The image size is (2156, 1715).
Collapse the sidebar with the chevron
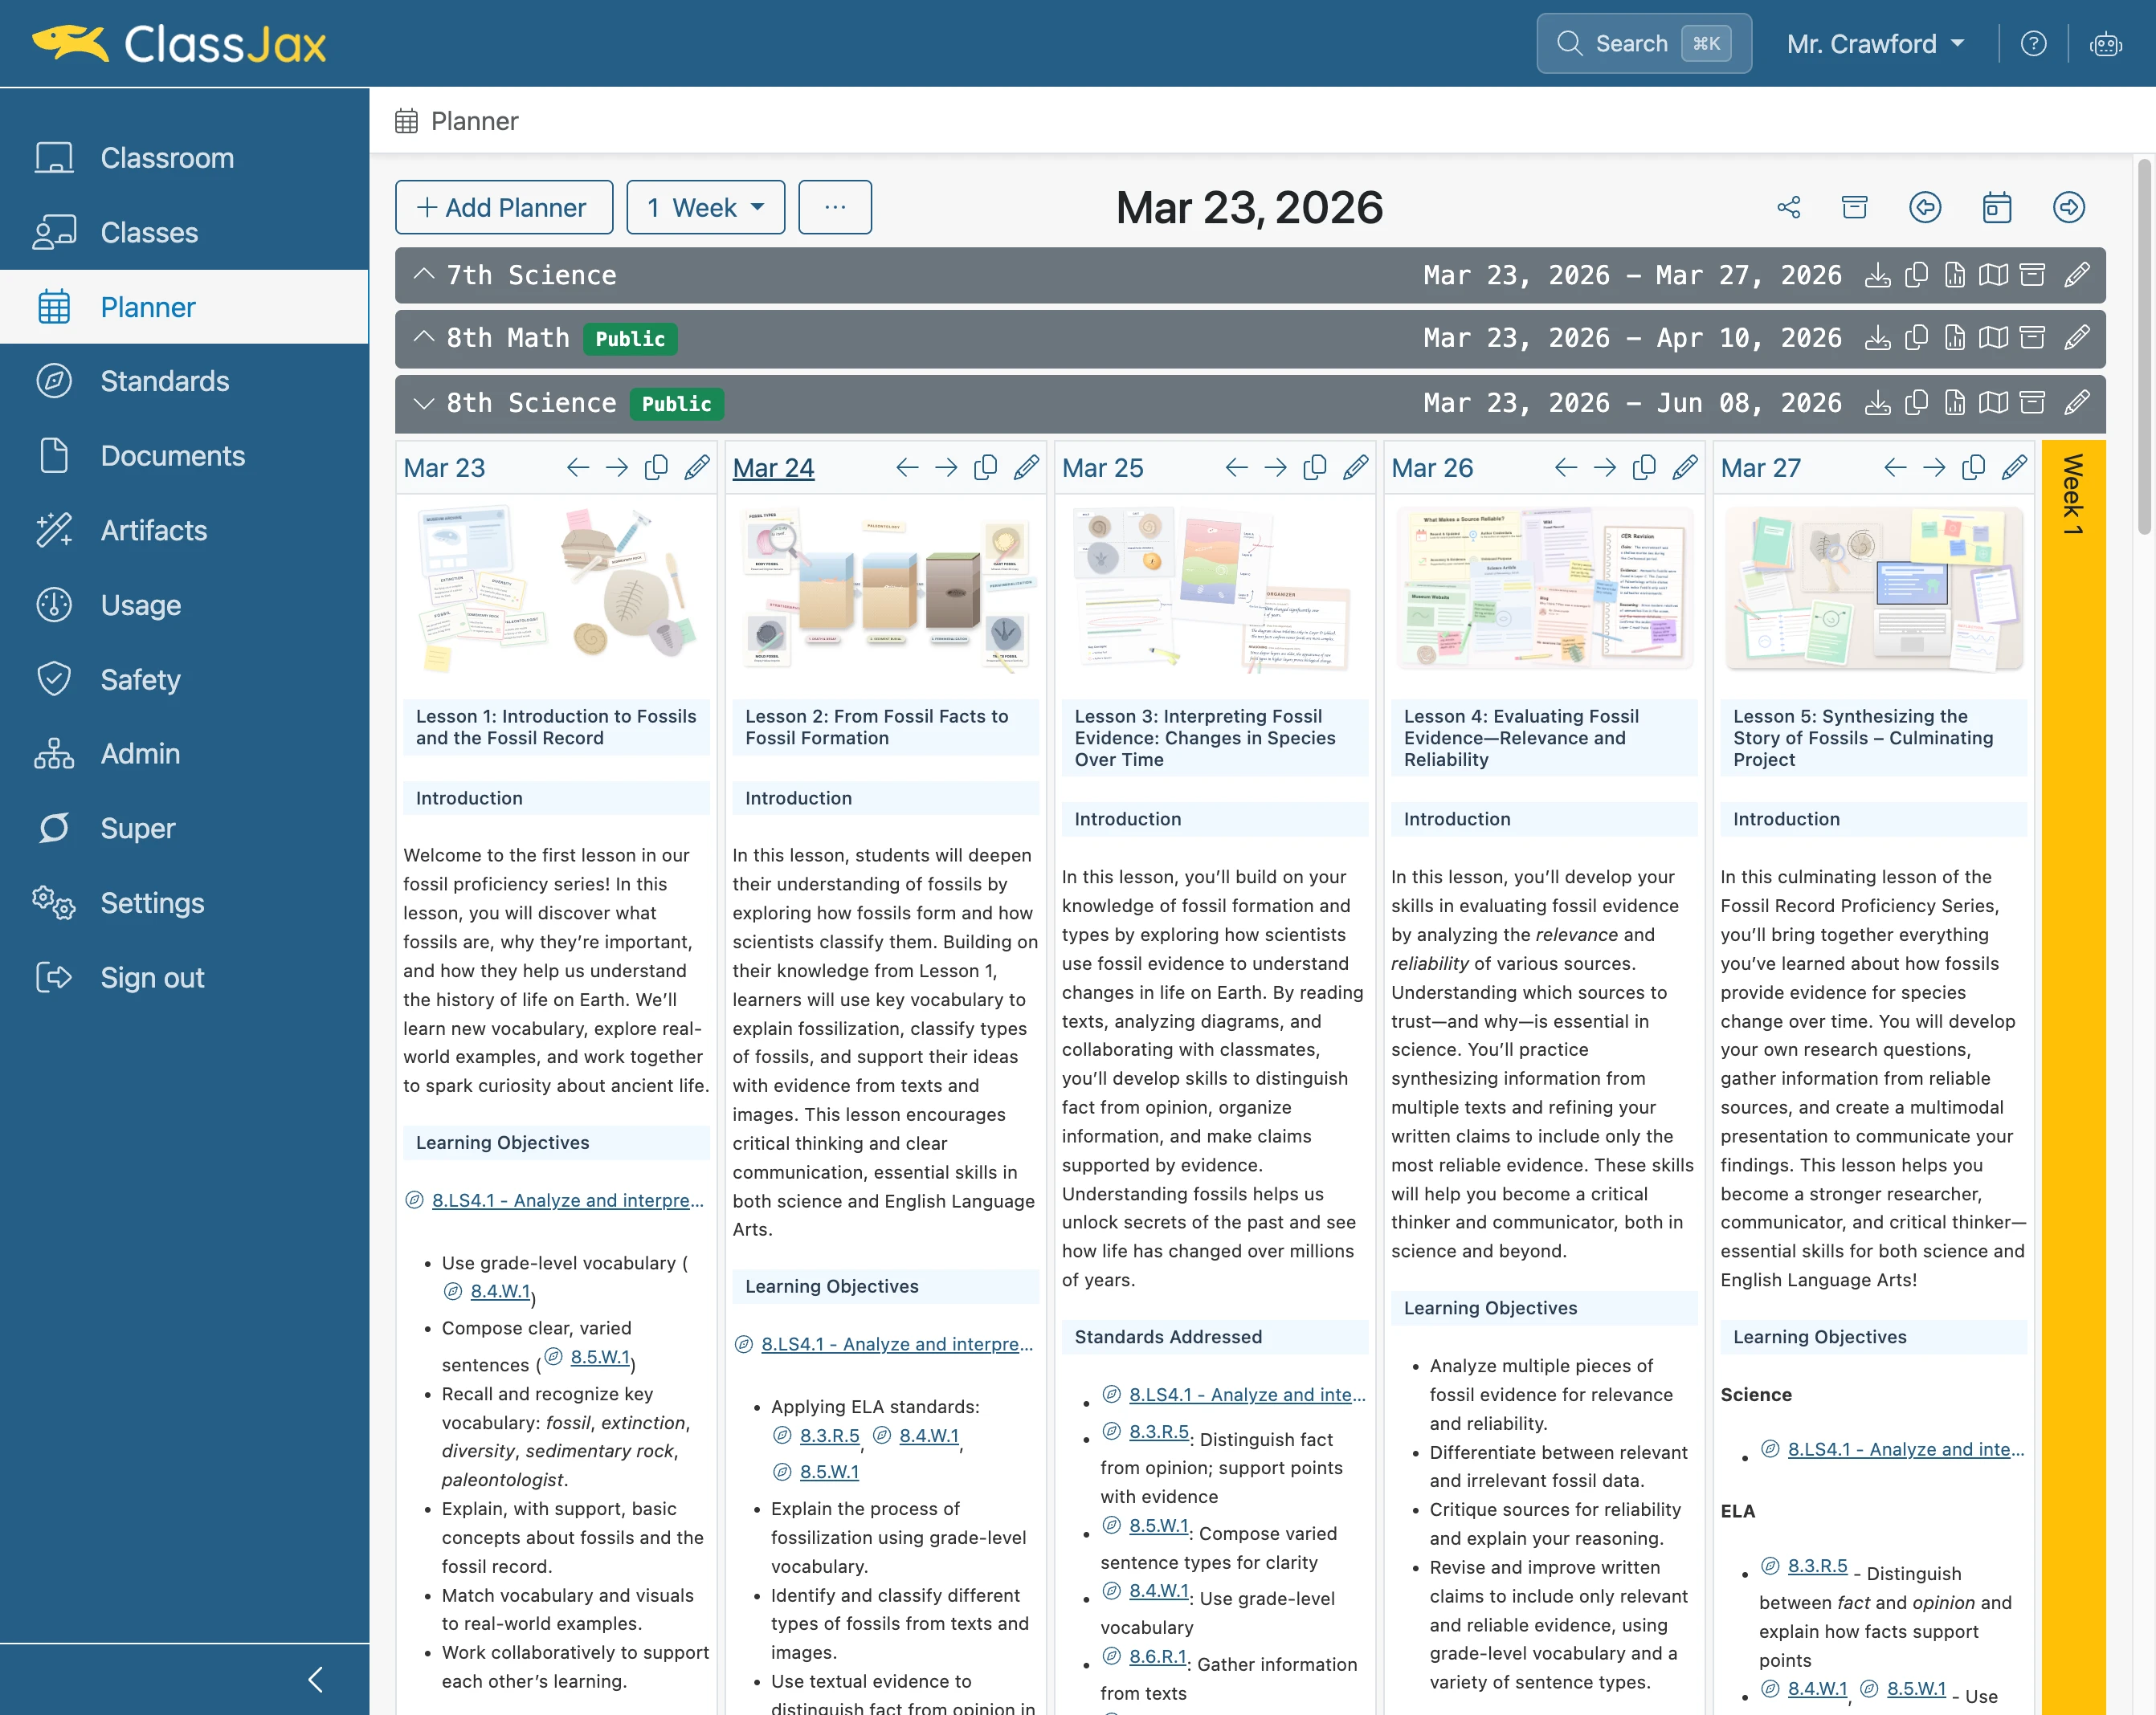[x=315, y=1679]
